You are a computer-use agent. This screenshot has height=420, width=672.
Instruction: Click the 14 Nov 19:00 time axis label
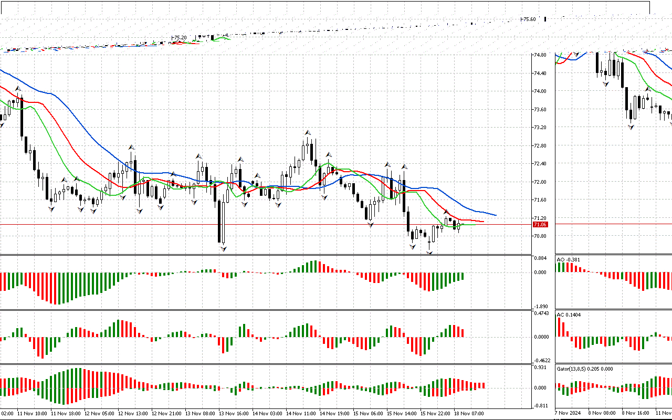click(x=334, y=414)
